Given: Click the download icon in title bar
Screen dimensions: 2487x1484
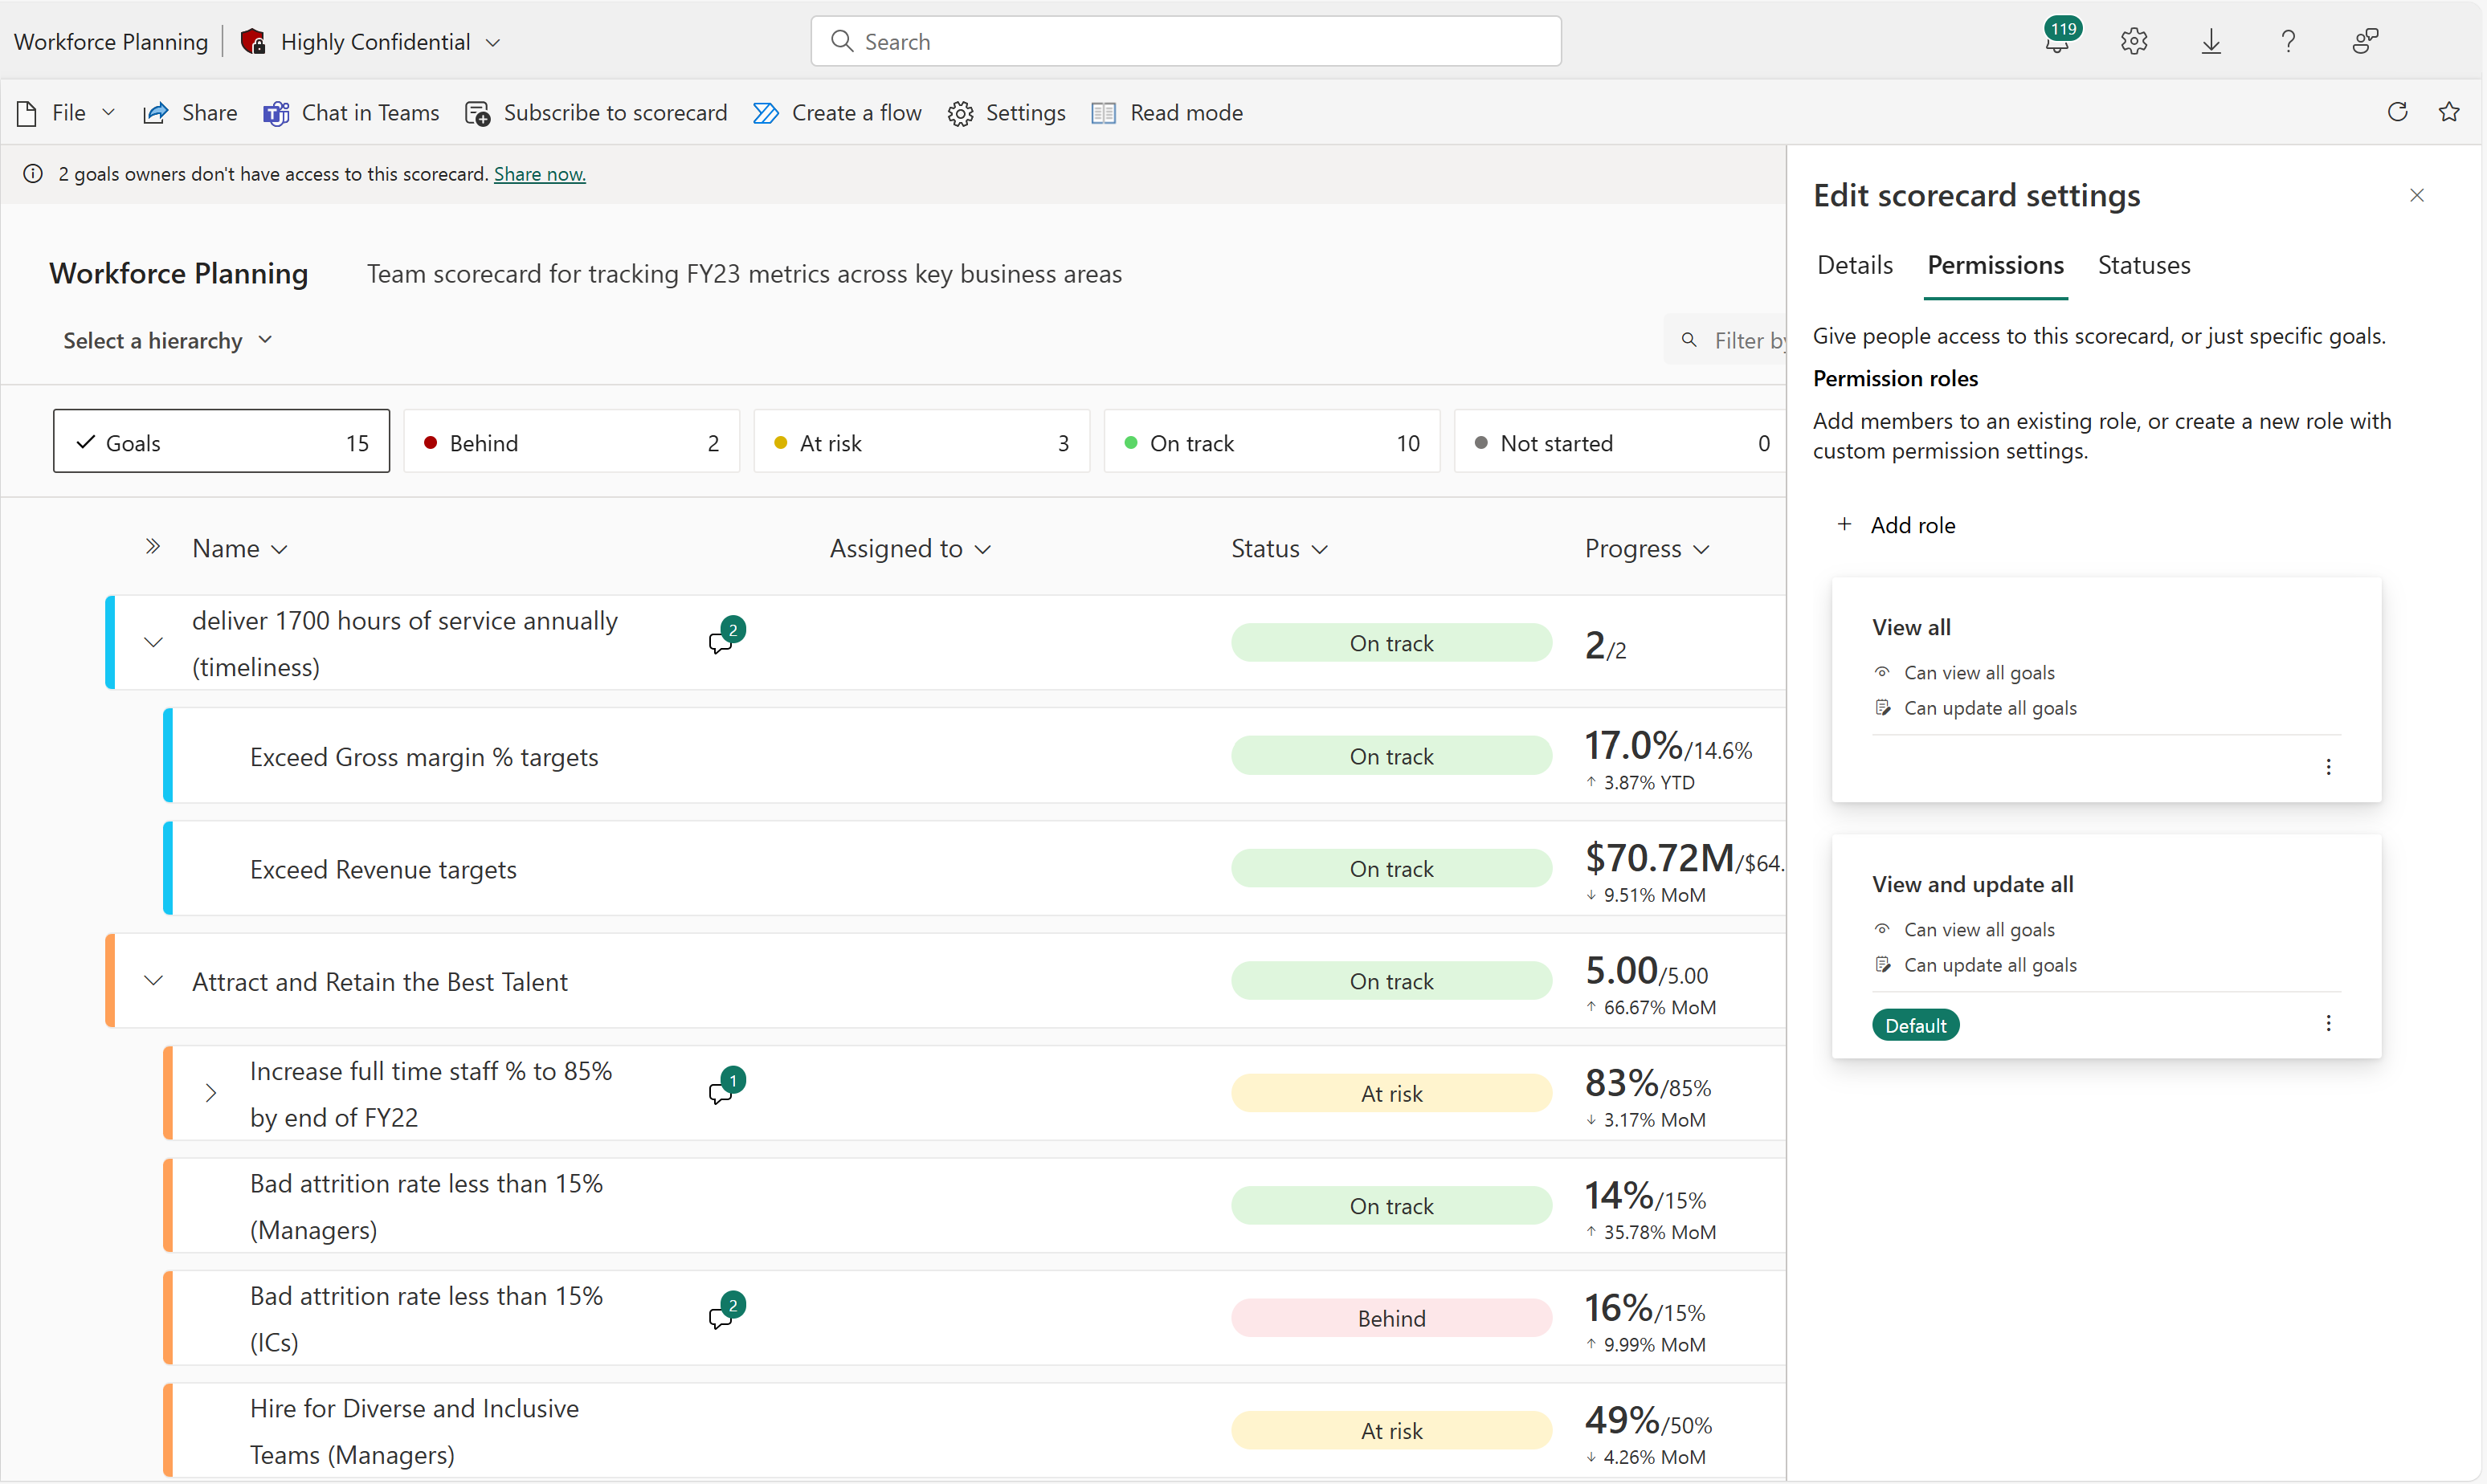Looking at the screenshot, I should [x=2213, y=39].
